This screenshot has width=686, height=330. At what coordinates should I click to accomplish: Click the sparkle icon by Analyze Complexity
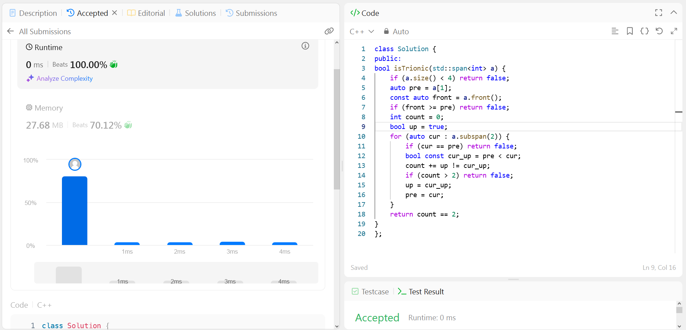tap(30, 78)
